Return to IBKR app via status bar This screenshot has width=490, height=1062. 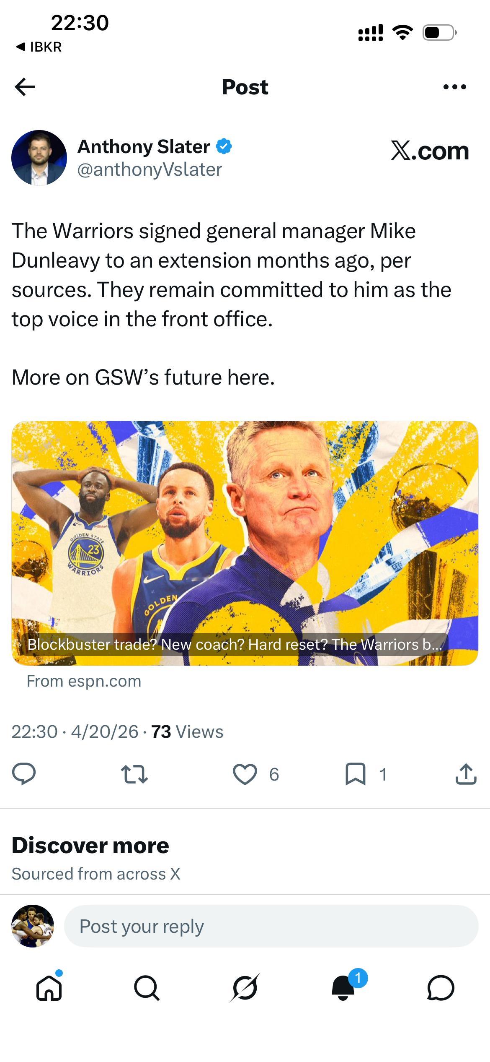[39, 47]
